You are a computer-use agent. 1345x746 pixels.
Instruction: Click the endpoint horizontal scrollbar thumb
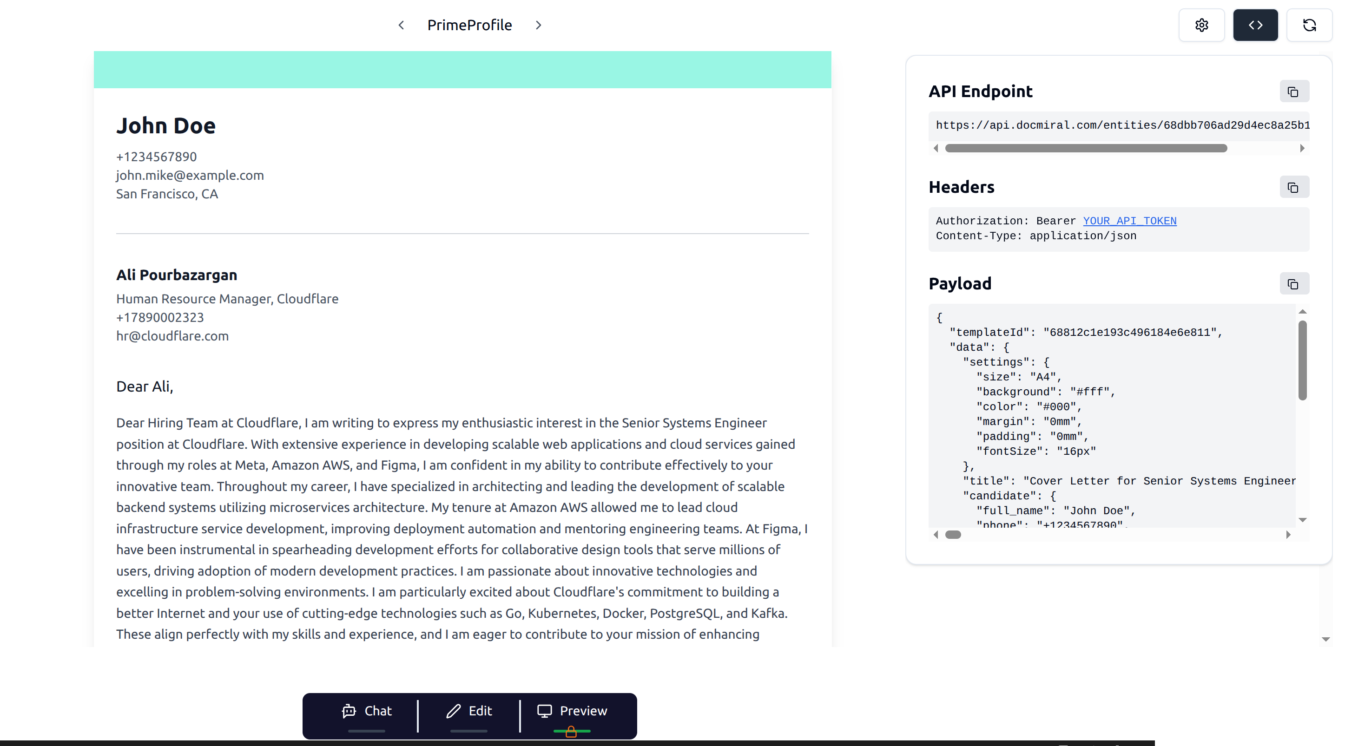1086,148
